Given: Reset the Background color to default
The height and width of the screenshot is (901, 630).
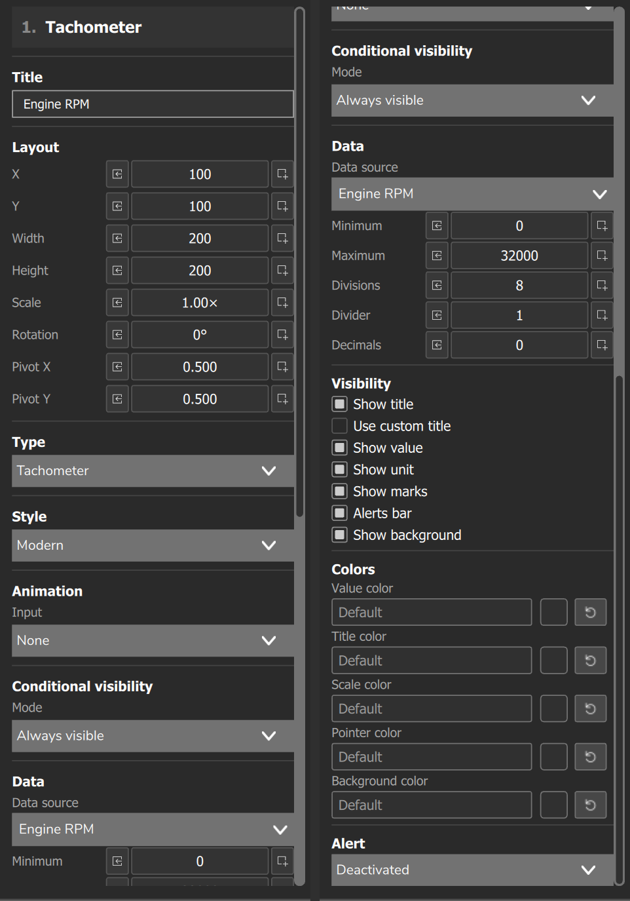Looking at the screenshot, I should [590, 805].
